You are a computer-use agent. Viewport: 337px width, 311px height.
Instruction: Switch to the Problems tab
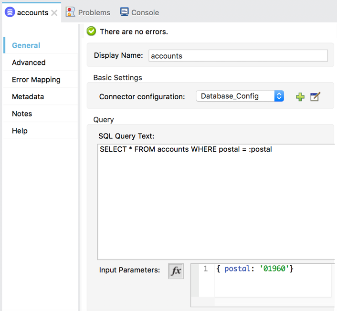[88, 12]
